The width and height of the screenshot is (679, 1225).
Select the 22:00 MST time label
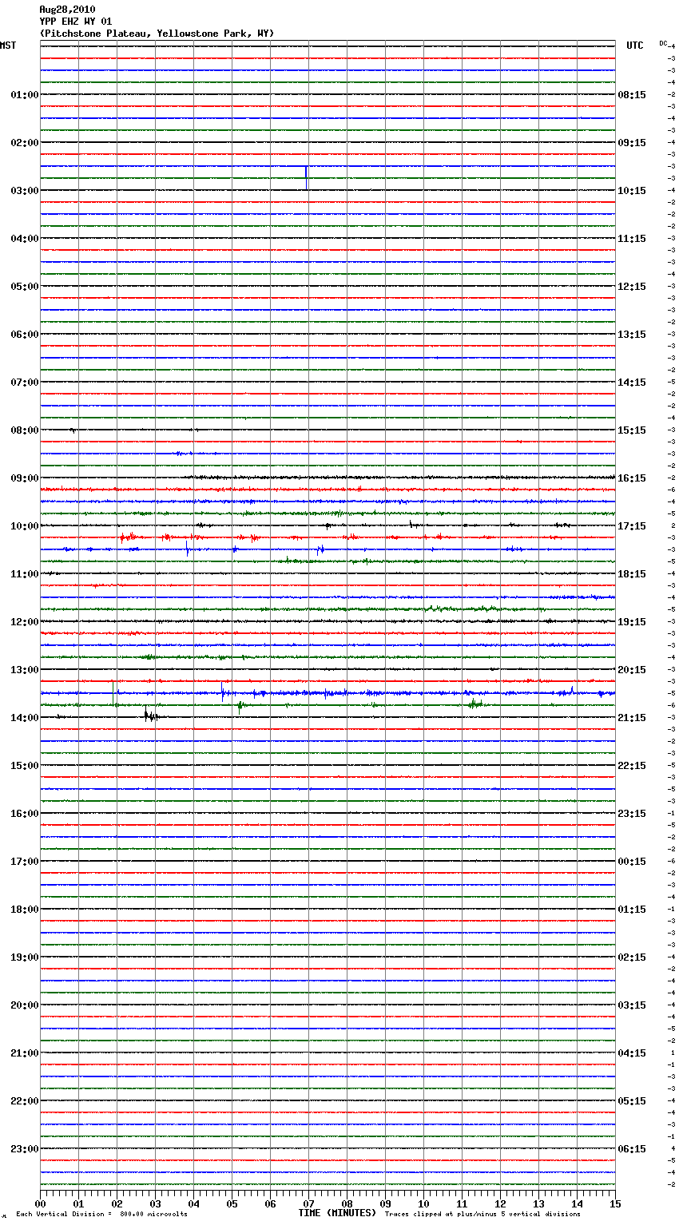25,1101
